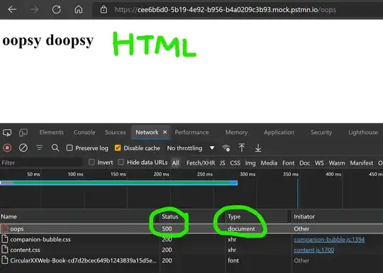Stop recording network log
Screen dimensions: 383x273
click(x=7, y=148)
